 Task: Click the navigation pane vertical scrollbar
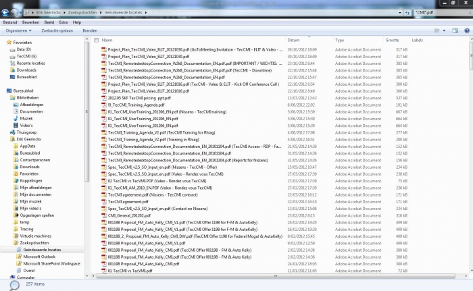pyautogui.click(x=87, y=111)
